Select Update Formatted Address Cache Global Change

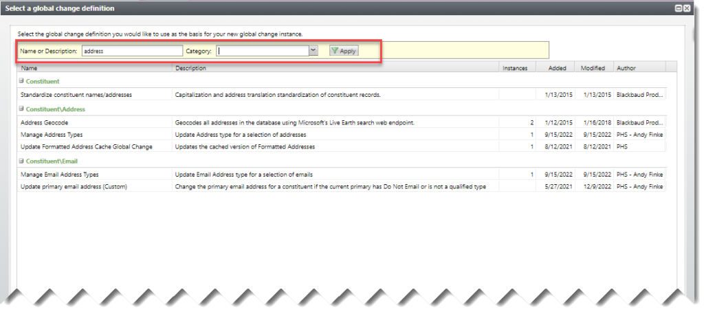pyautogui.click(x=87, y=146)
